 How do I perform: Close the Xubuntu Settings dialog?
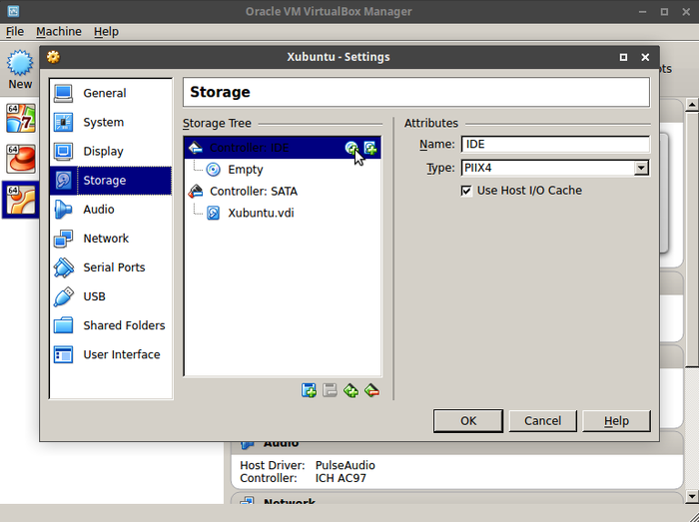pos(645,57)
